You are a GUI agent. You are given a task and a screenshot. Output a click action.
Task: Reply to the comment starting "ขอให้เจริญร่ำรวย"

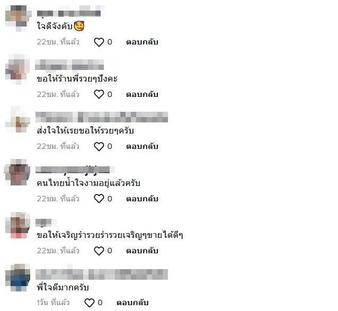142,251
